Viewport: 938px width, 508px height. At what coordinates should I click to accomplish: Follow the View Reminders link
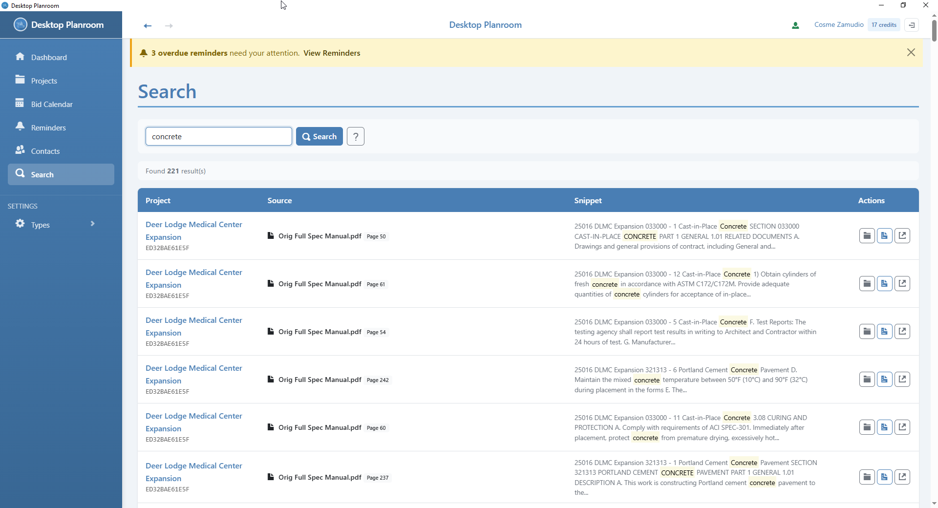tap(332, 53)
